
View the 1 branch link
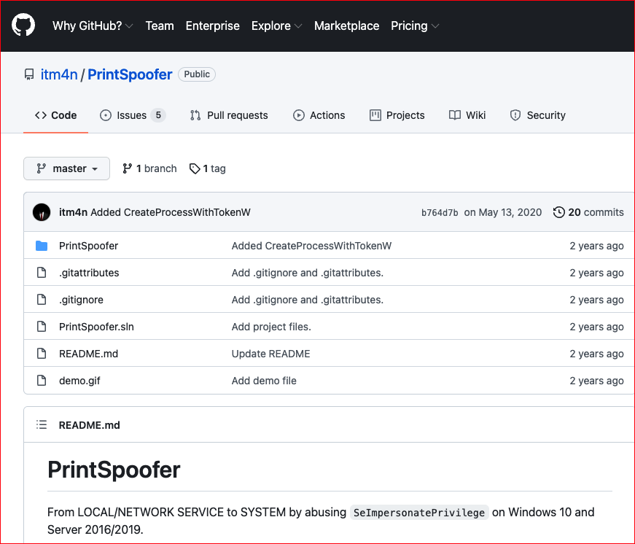[x=150, y=168]
